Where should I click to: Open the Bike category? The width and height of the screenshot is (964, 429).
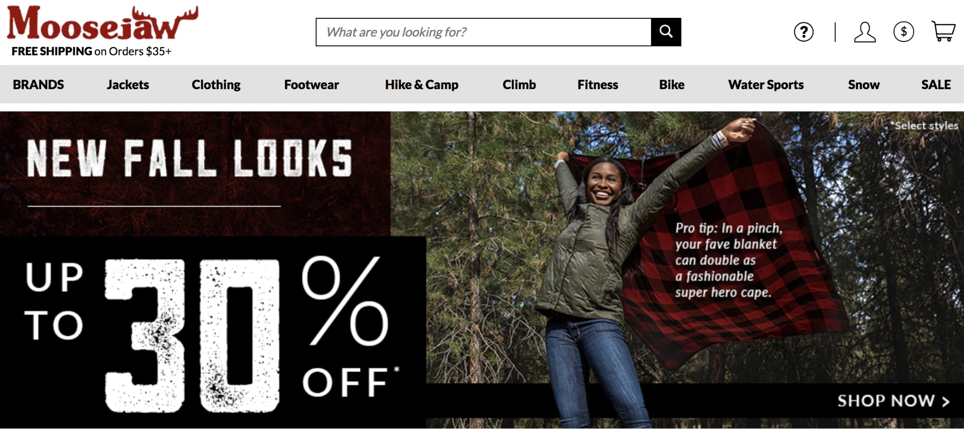point(672,84)
